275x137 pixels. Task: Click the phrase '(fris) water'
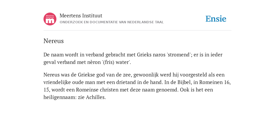coord(117,62)
